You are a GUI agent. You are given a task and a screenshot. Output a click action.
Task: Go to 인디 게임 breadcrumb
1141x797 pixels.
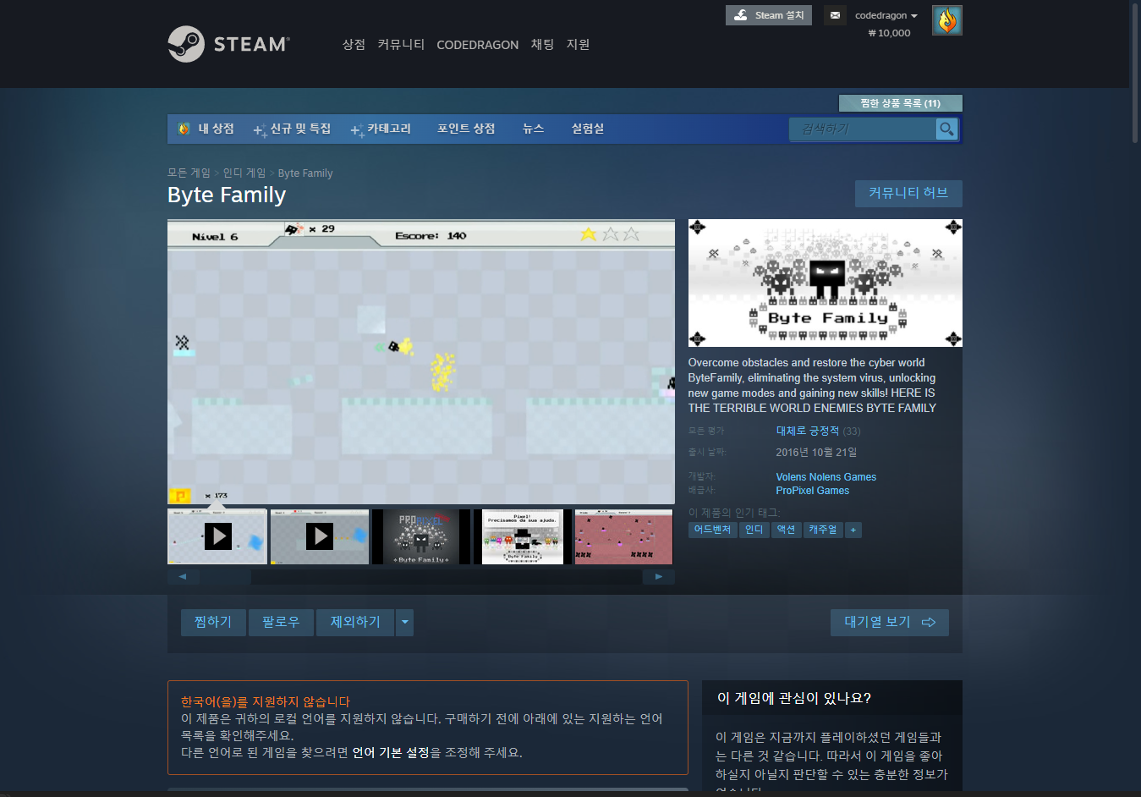pyautogui.click(x=244, y=173)
